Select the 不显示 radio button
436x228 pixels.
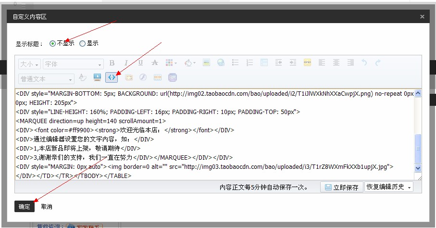tap(52, 43)
